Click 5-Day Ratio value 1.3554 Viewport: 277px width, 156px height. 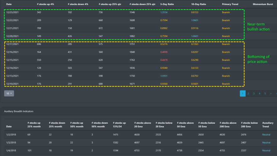[x=164, y=12]
